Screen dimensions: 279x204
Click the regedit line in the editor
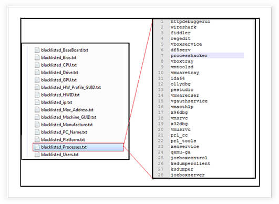click(181, 38)
